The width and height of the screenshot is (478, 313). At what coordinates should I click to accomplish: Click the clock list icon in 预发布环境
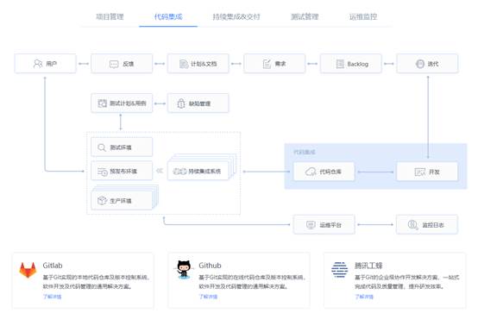pos(103,172)
